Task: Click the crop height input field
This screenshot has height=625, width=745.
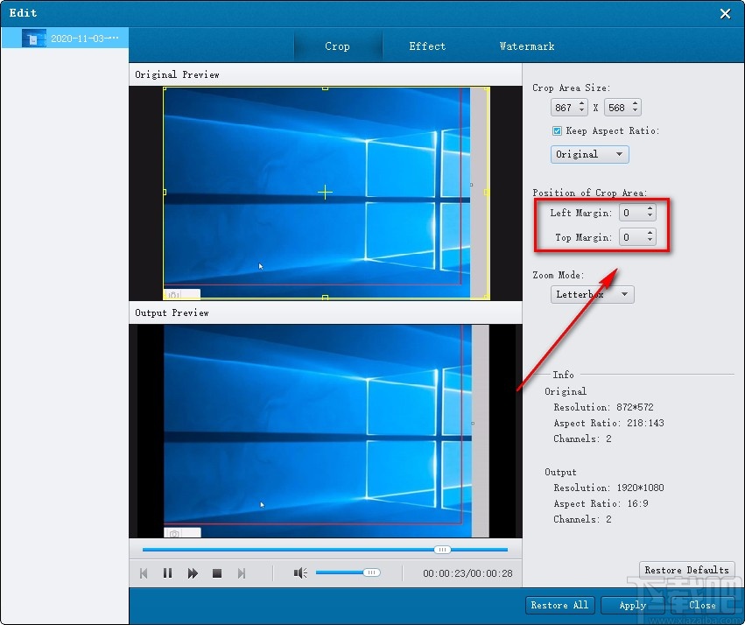Action: 618,108
